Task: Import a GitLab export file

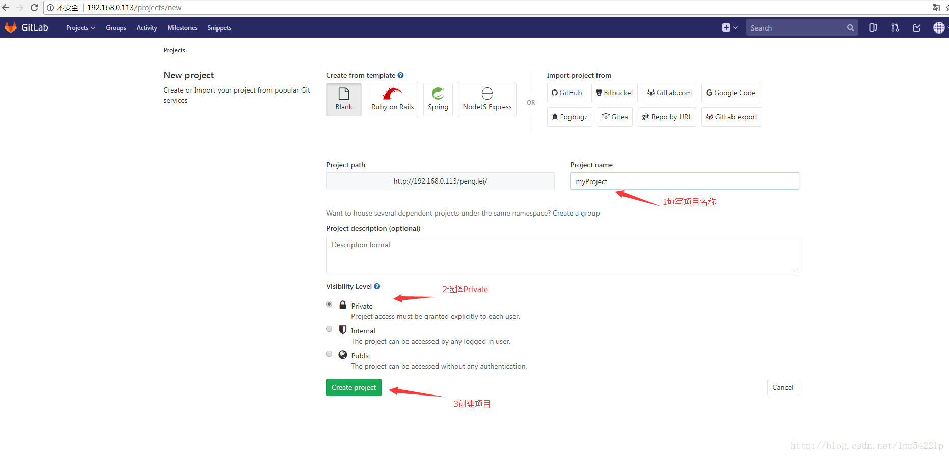Action: click(731, 117)
